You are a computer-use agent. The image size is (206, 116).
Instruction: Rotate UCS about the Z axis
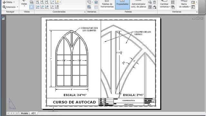point(47,2)
